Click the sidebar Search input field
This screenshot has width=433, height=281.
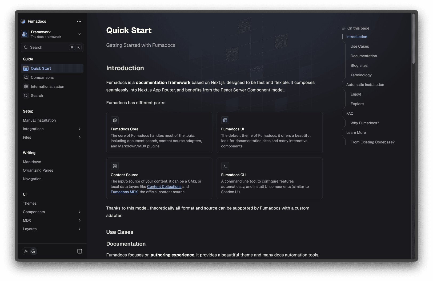click(x=48, y=47)
